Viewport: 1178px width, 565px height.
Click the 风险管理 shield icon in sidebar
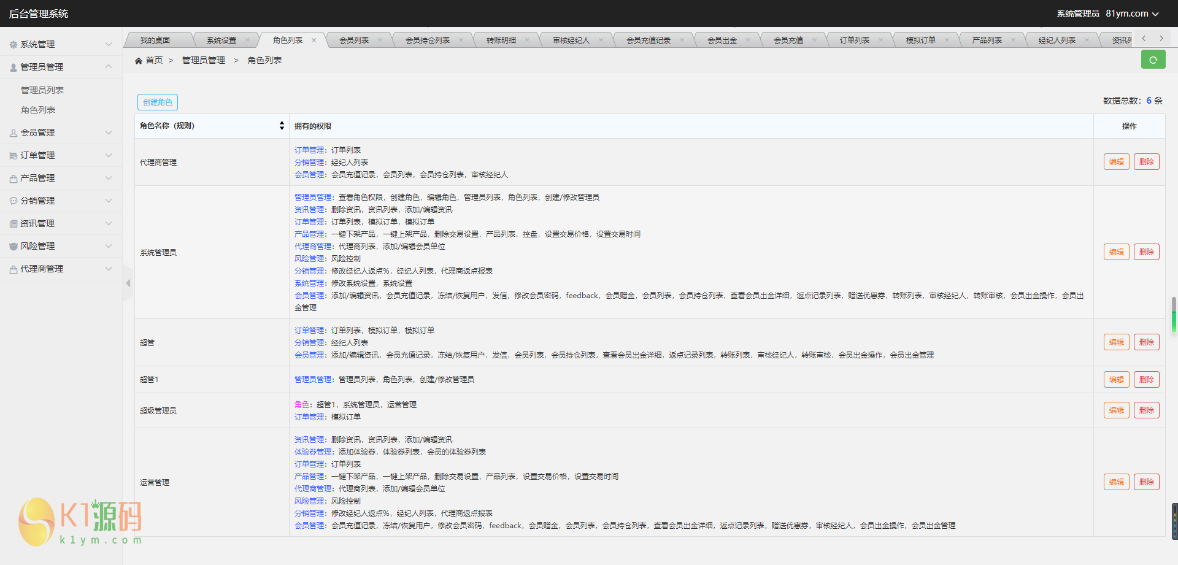tap(13, 247)
